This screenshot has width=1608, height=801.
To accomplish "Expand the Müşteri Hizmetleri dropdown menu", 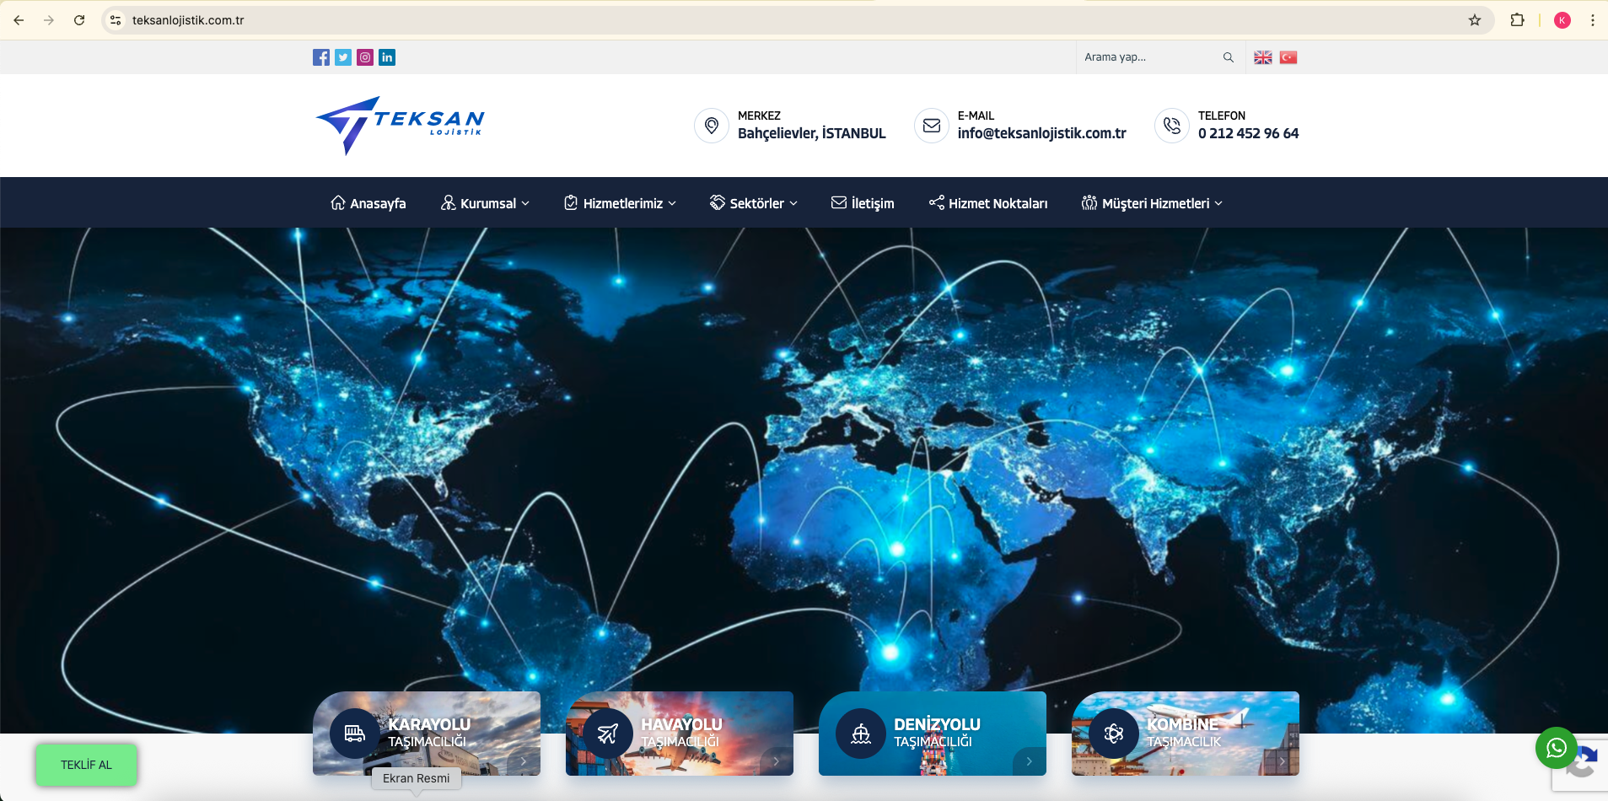I will (x=1152, y=203).
